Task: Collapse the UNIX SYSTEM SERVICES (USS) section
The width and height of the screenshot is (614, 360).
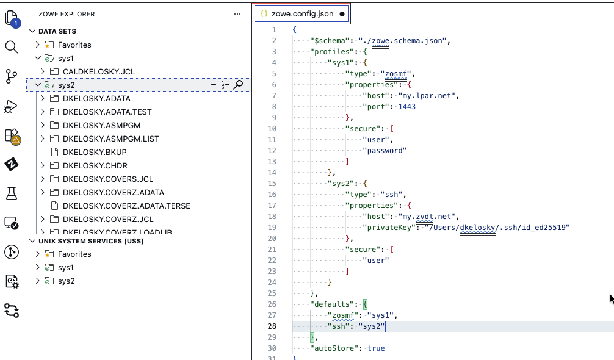Action: tap(32, 241)
